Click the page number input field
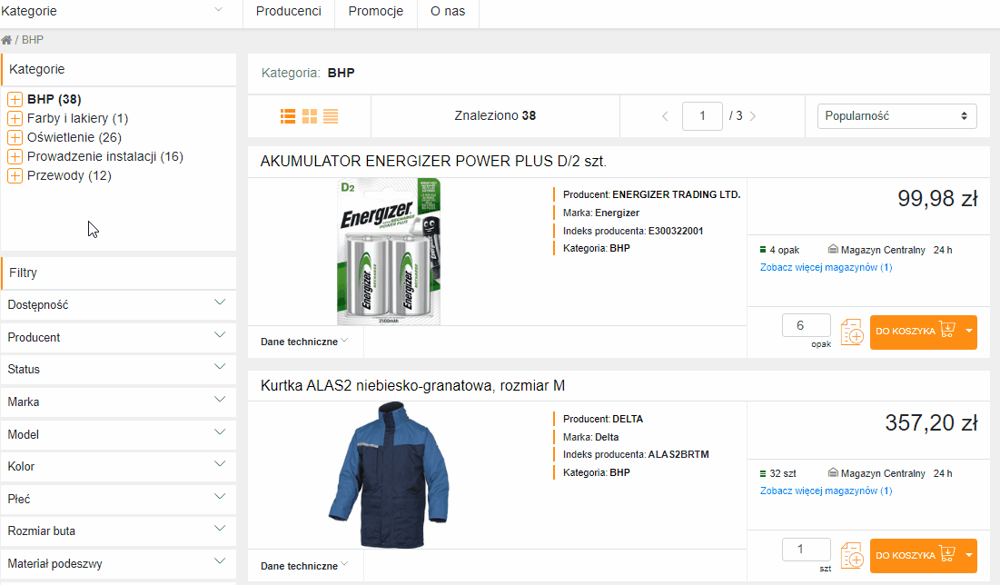Screen dimensions: 1000x585 click(702, 116)
